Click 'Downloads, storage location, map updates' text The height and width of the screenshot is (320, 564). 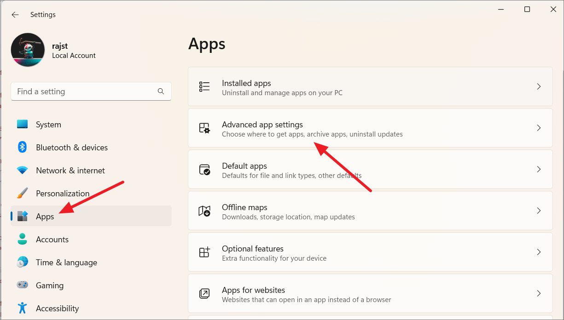coord(288,217)
